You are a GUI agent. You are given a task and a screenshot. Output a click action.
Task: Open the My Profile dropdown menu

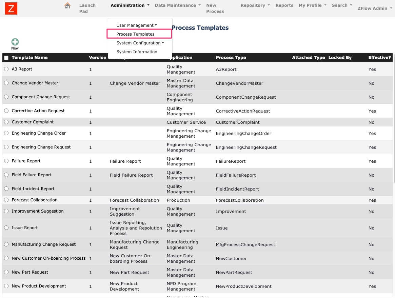pos(312,5)
